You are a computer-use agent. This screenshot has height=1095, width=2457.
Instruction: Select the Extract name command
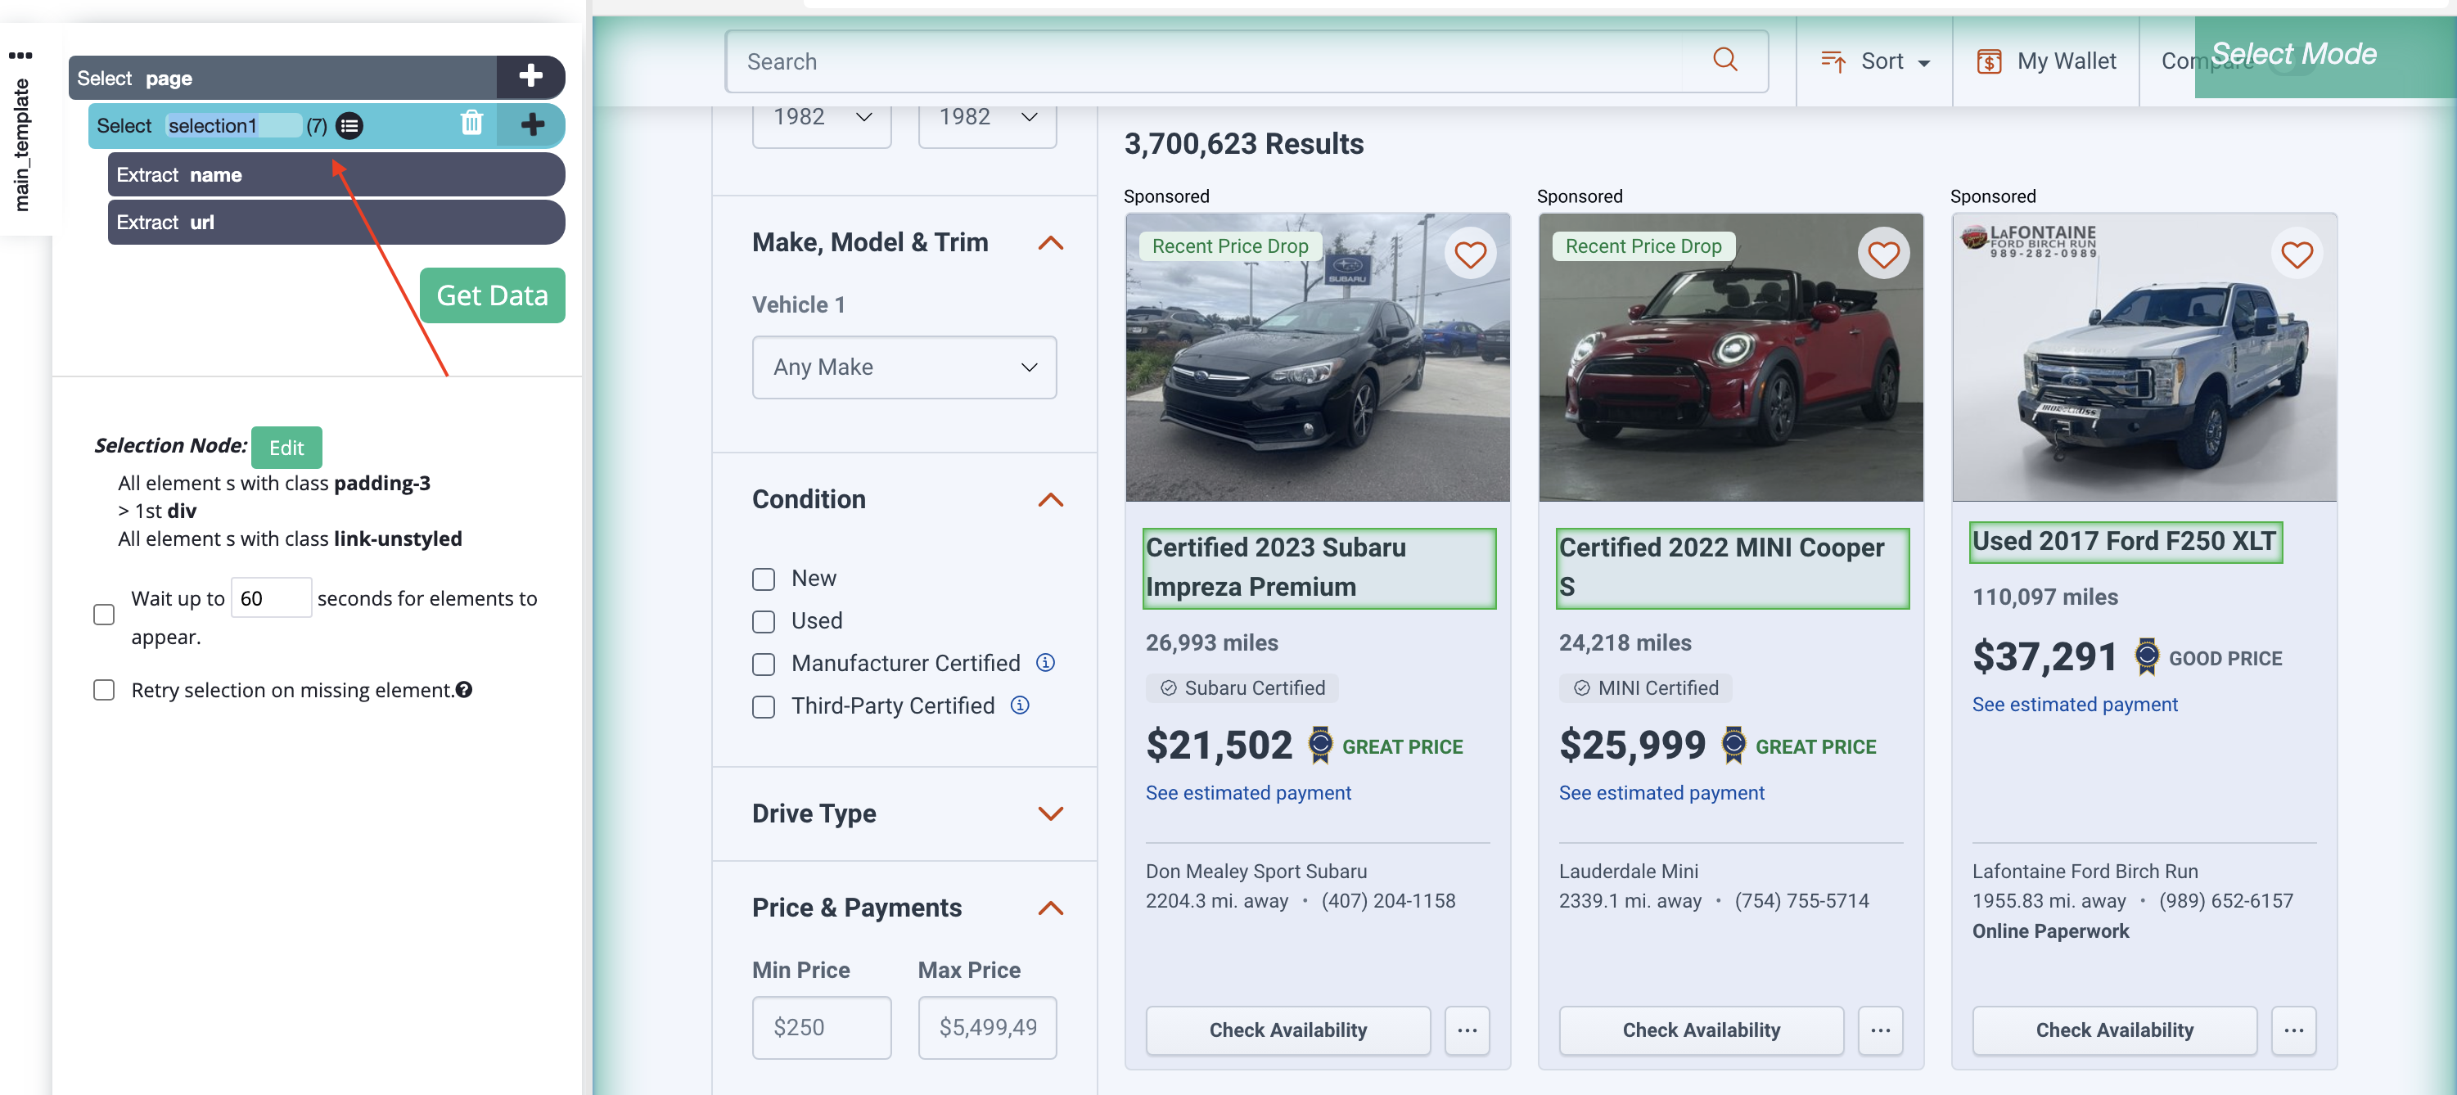click(x=336, y=174)
